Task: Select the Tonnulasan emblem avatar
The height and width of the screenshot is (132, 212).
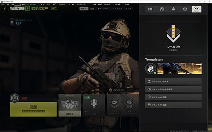Action: pos(150,68)
